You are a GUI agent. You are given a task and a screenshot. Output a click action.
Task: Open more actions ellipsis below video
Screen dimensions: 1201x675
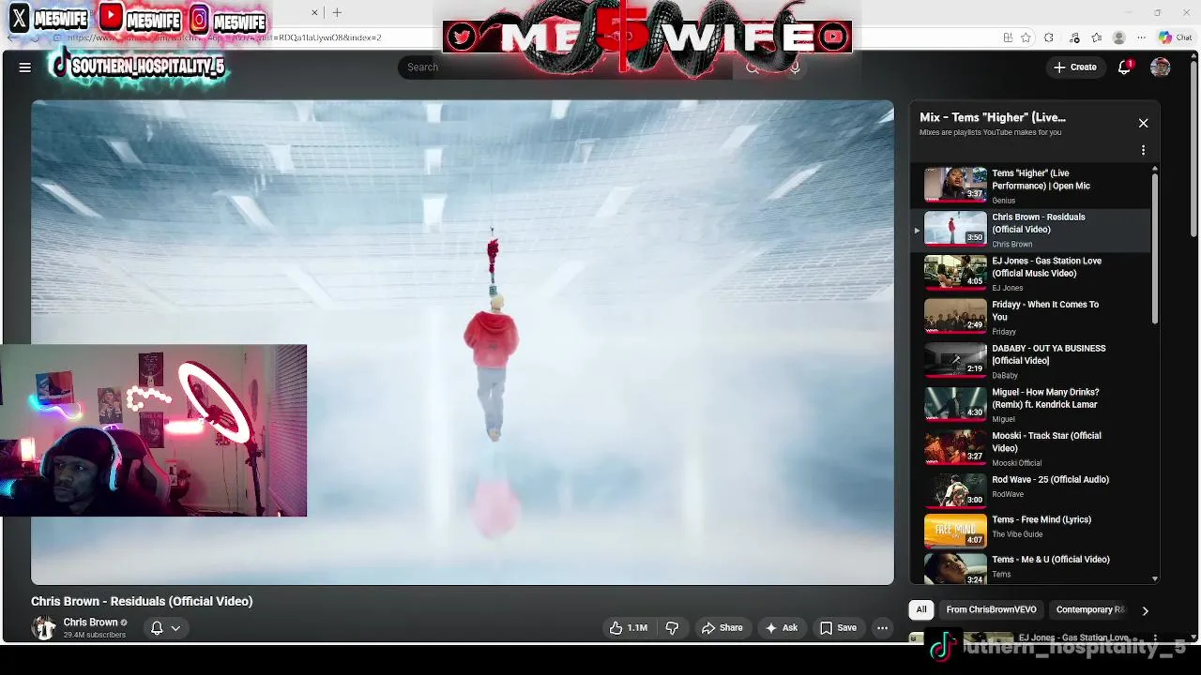(882, 628)
